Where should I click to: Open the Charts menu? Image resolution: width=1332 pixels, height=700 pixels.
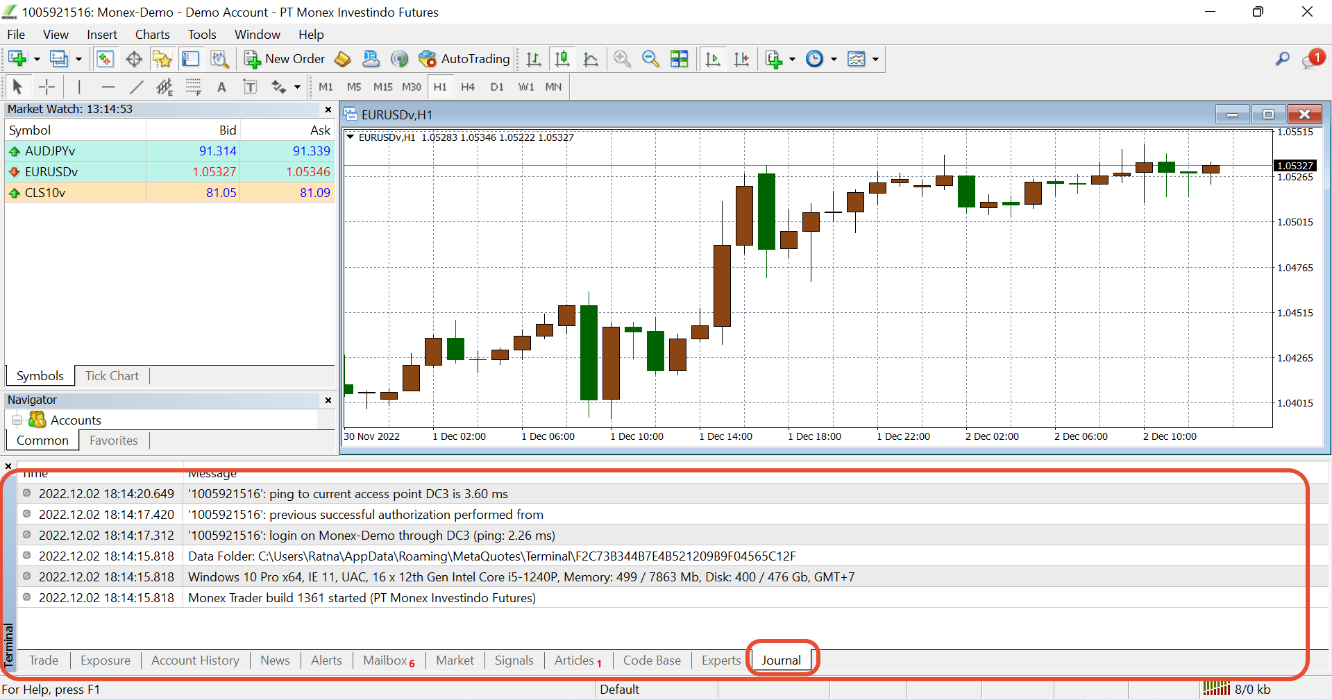[x=152, y=35]
